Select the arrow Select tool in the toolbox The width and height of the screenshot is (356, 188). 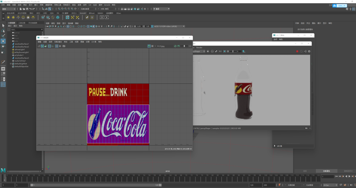tap(3, 26)
